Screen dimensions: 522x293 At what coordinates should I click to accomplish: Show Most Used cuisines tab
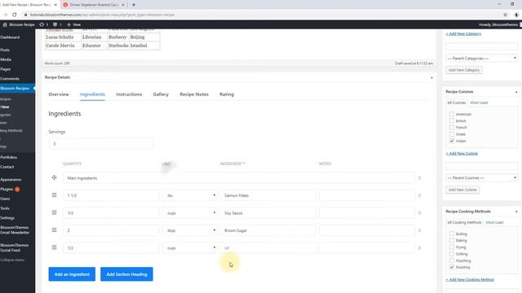[479, 103]
